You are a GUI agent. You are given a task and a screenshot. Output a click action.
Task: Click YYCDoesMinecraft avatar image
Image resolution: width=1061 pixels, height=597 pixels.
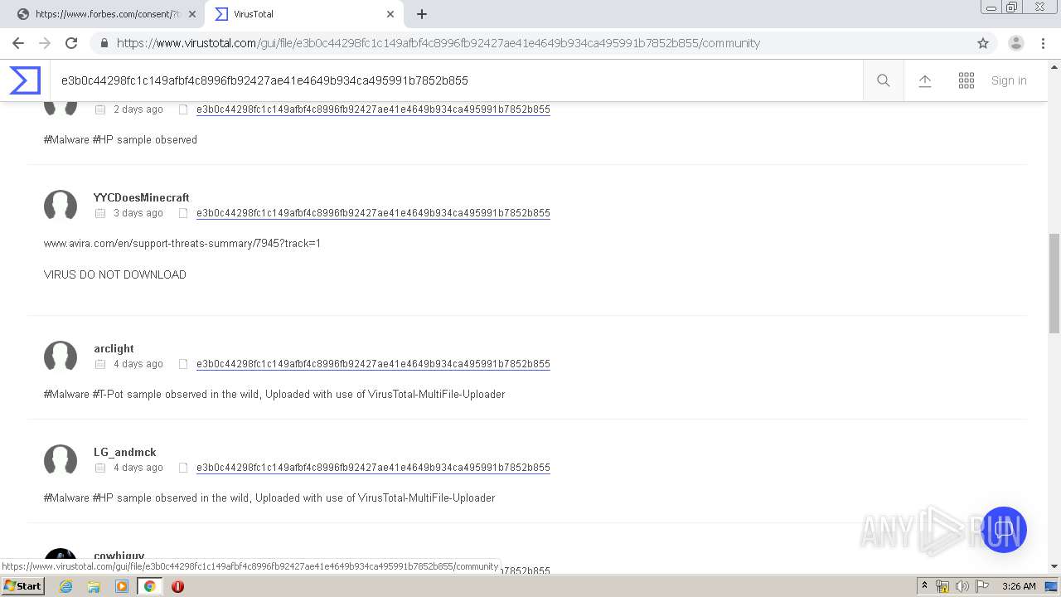pos(61,206)
